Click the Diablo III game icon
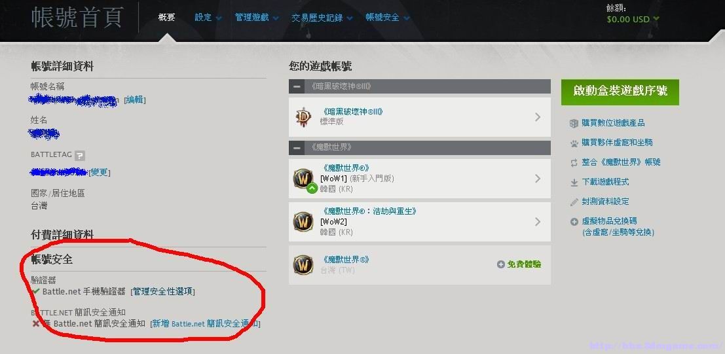The image size is (725, 354). [x=304, y=117]
